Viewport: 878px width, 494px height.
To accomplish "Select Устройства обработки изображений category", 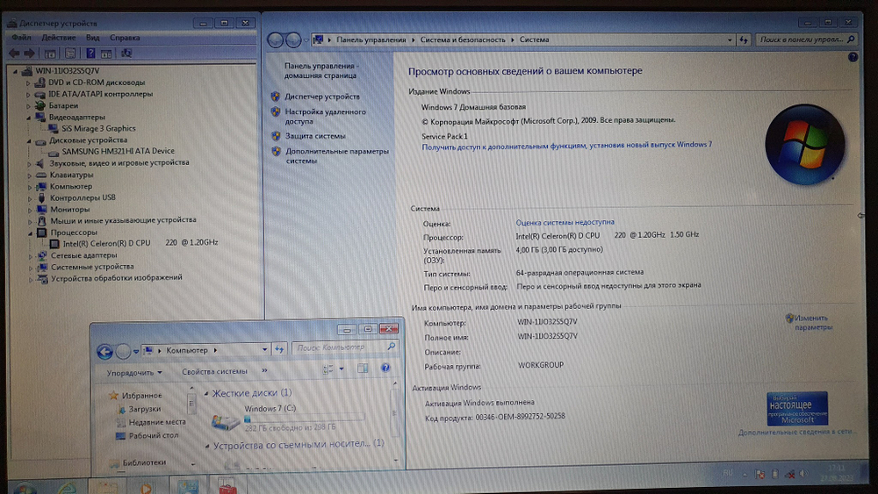I will click(117, 277).
